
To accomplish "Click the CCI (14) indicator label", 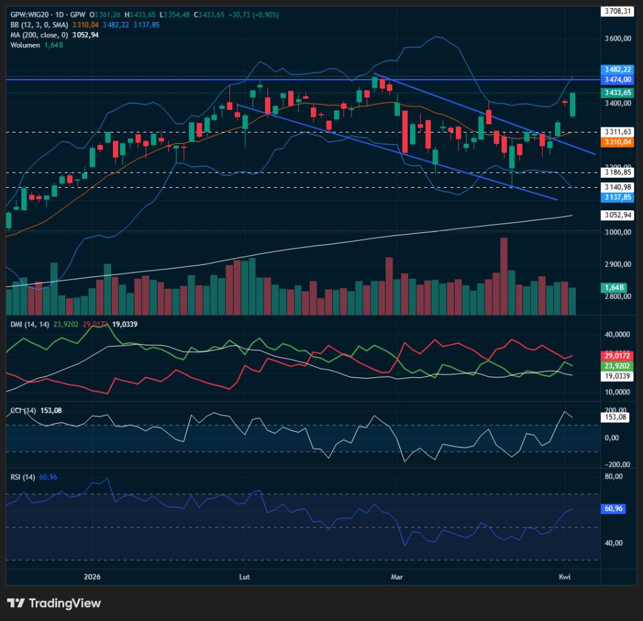I will 22,411.
